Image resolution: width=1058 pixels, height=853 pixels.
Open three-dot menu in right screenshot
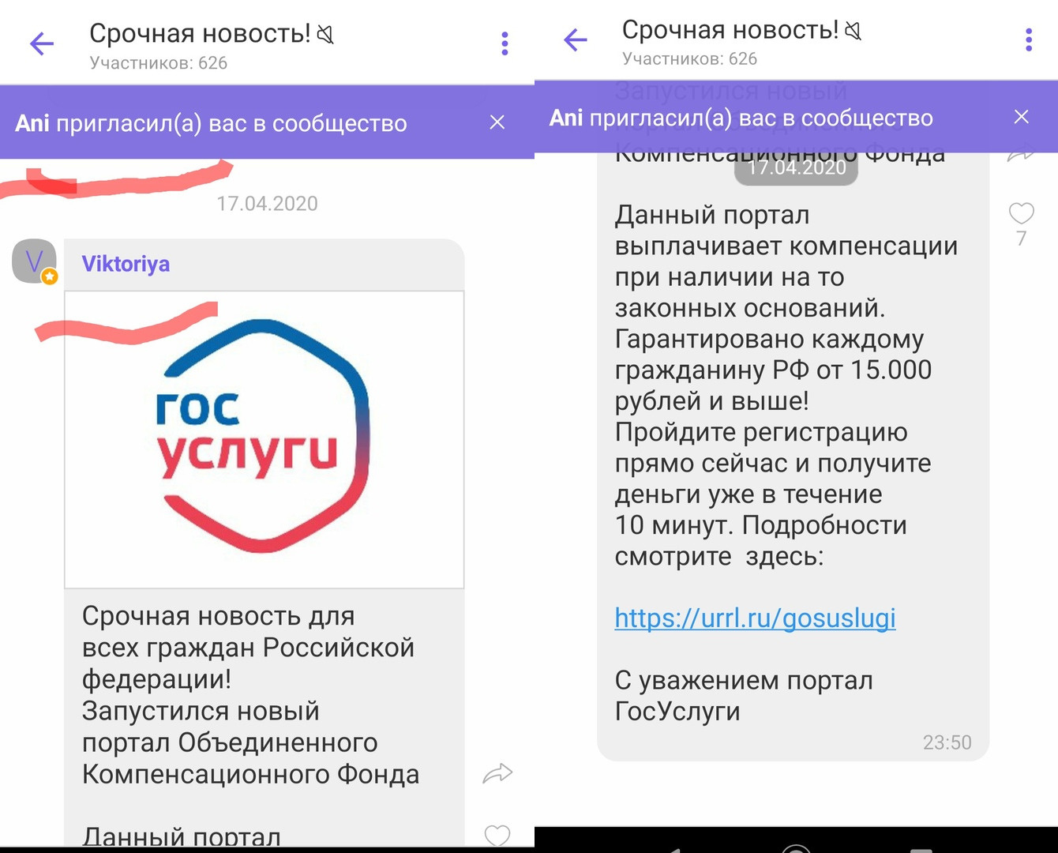click(1028, 39)
